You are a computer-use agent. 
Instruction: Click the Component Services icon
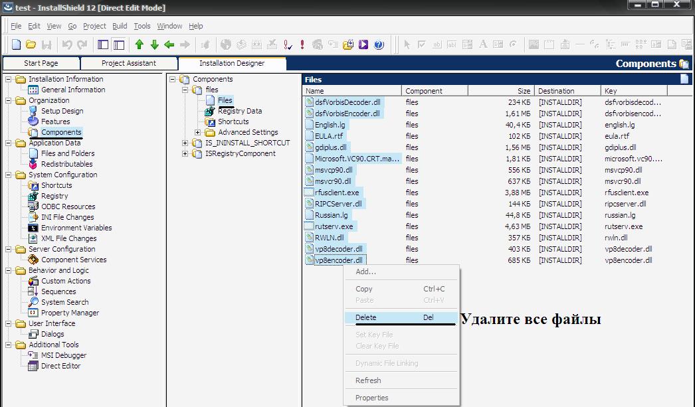click(x=33, y=260)
